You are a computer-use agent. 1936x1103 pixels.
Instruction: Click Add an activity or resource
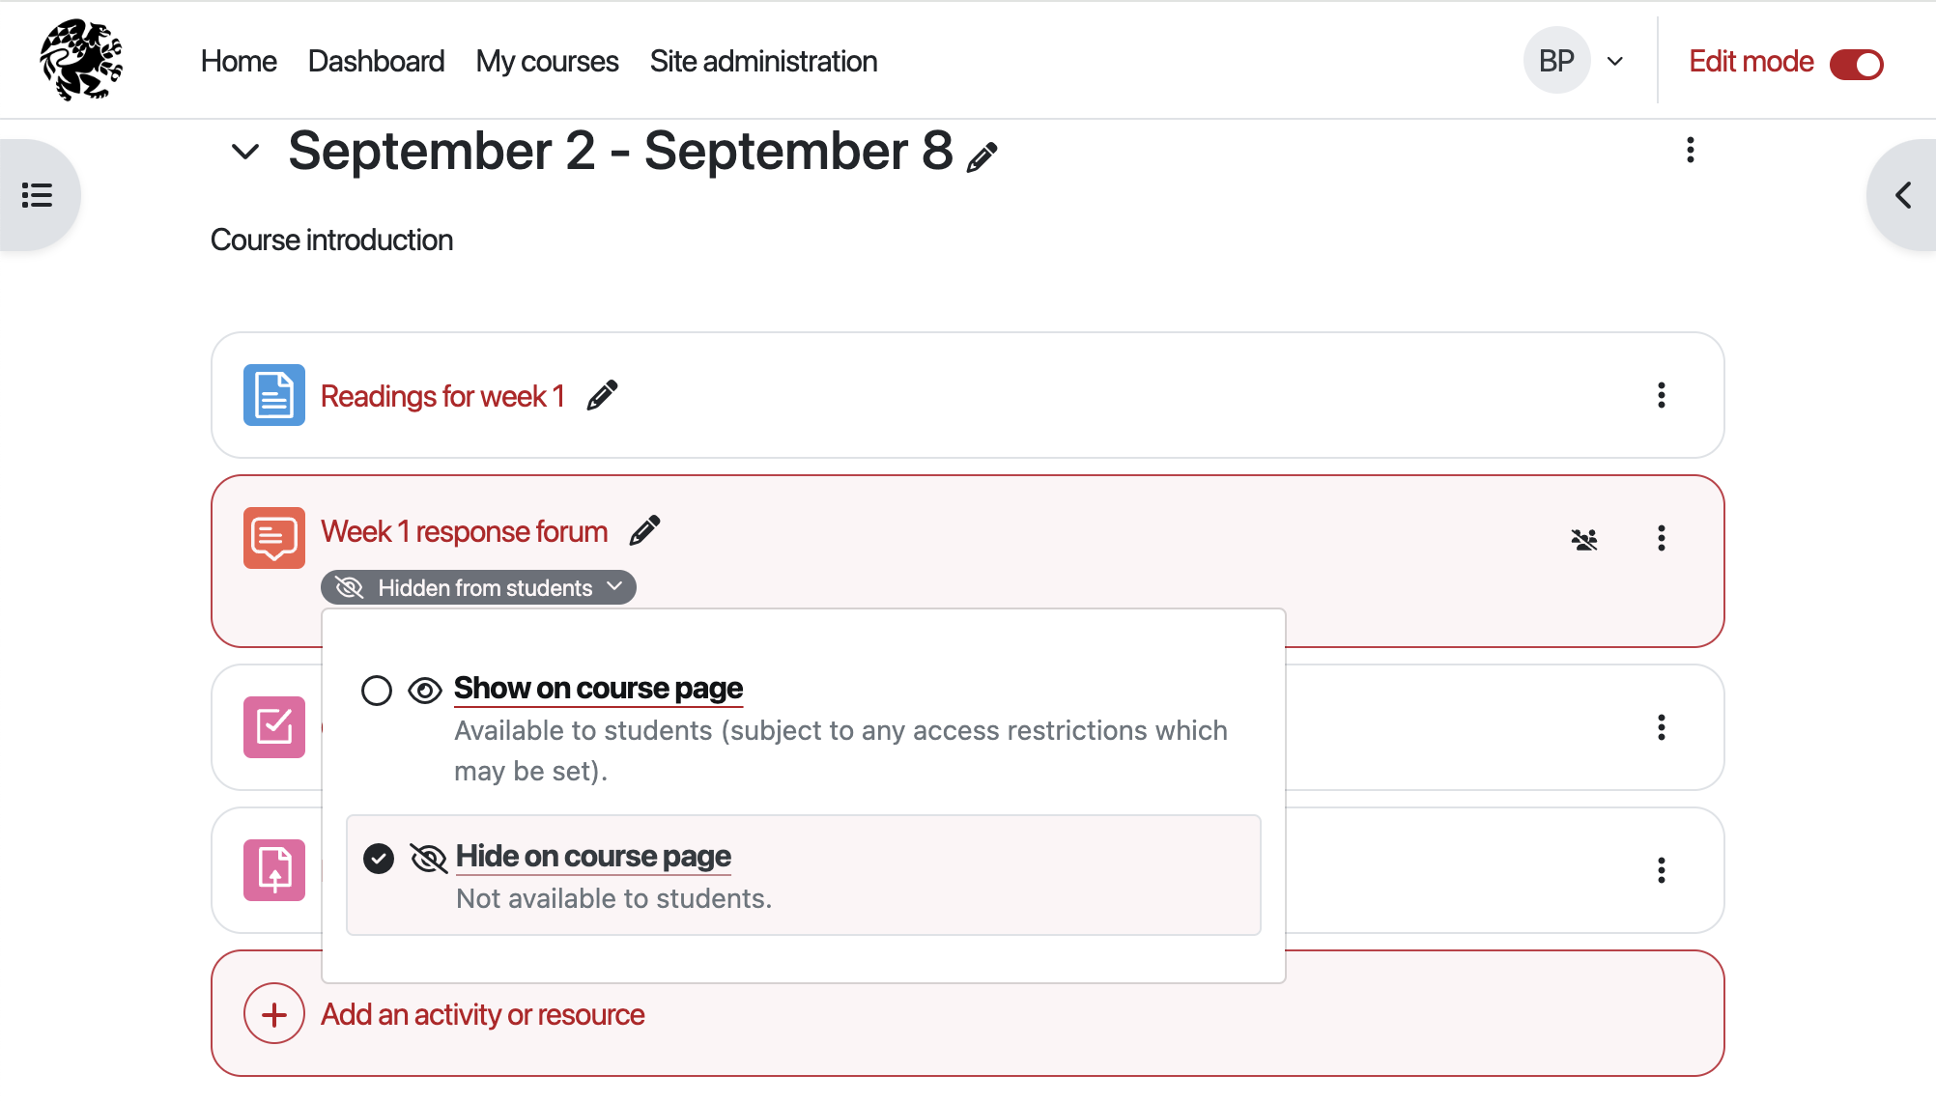tap(482, 1015)
